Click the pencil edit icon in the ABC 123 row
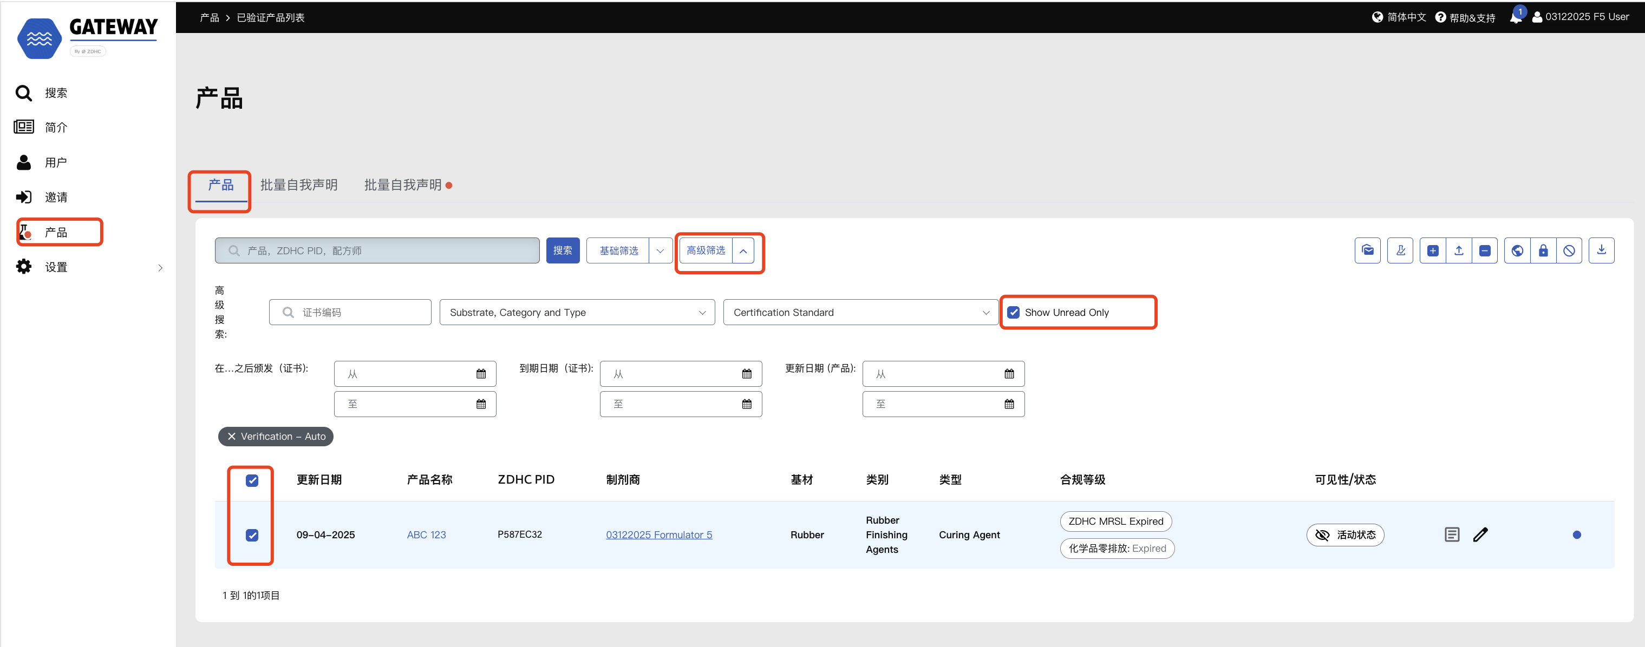This screenshot has height=647, width=1645. 1480,534
